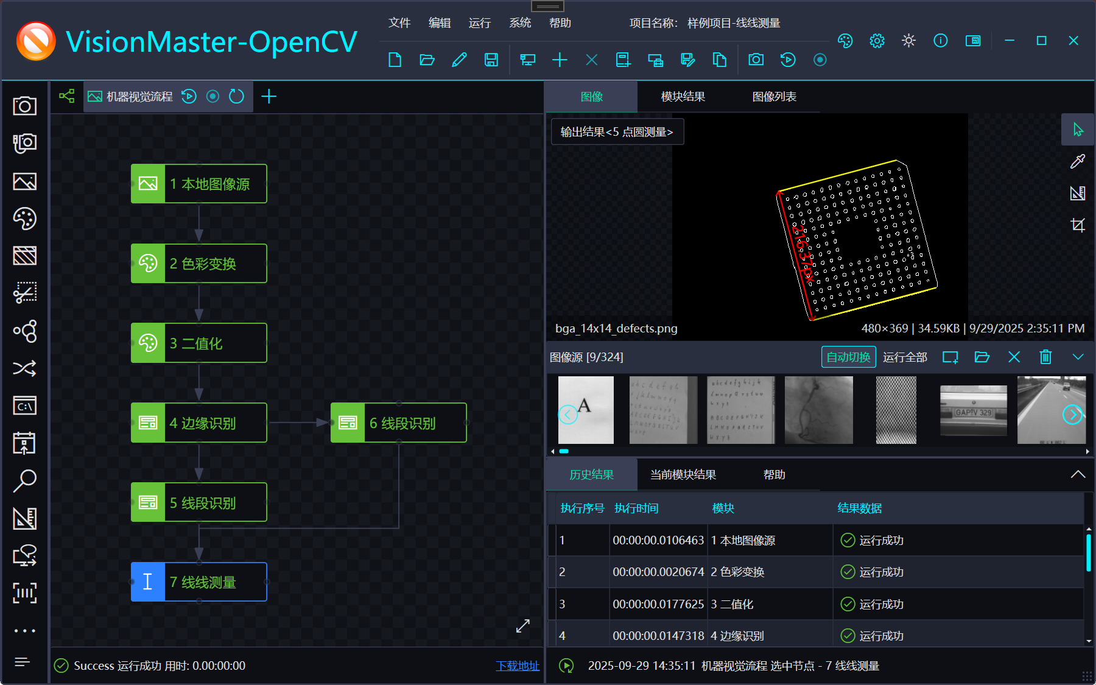Viewport: 1096px width, 685px height.
Task: Click the run-once icon in main toolbar
Action: tap(788, 60)
